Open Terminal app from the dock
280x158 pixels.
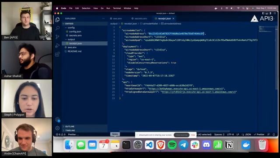pyautogui.click(x=126, y=145)
